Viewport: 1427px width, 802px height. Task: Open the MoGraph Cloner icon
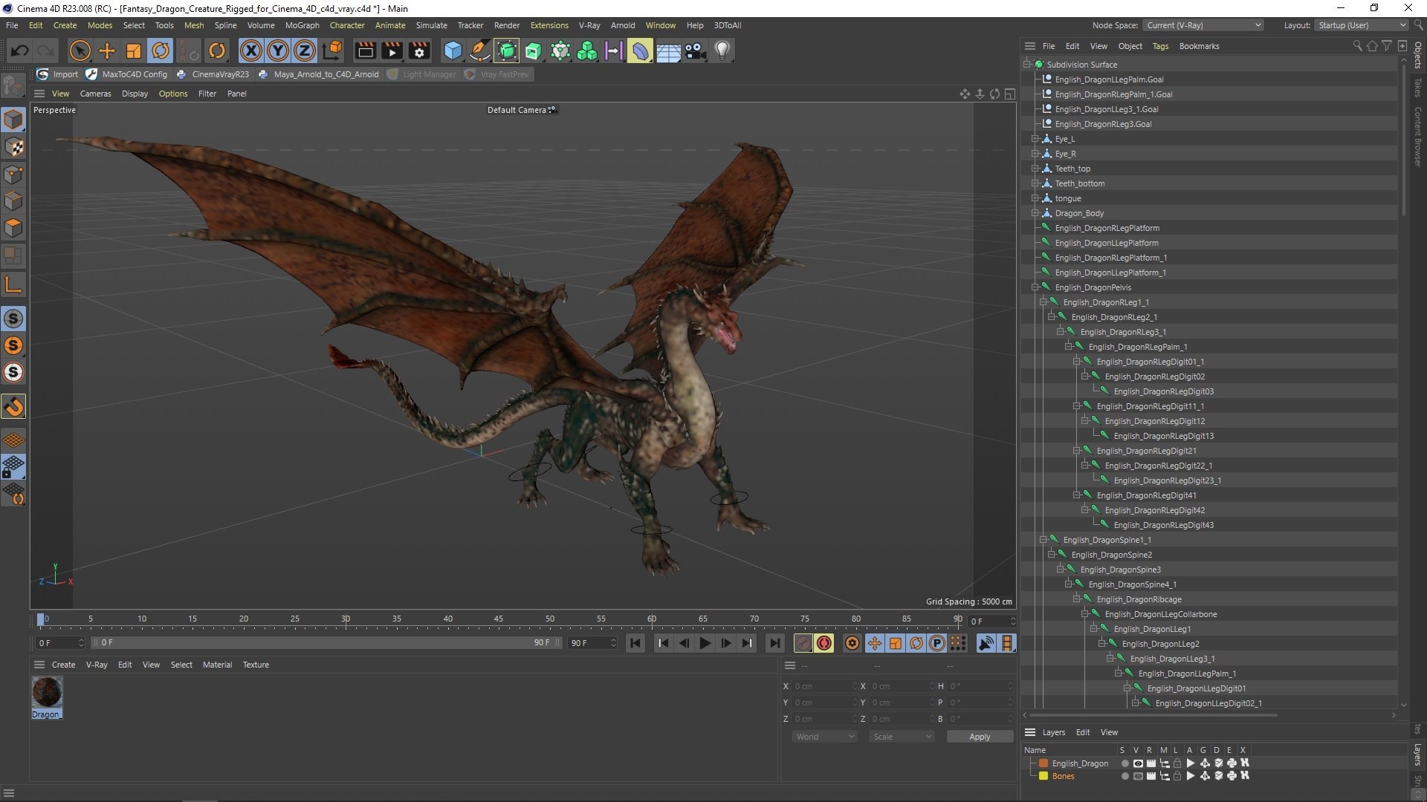click(x=587, y=50)
